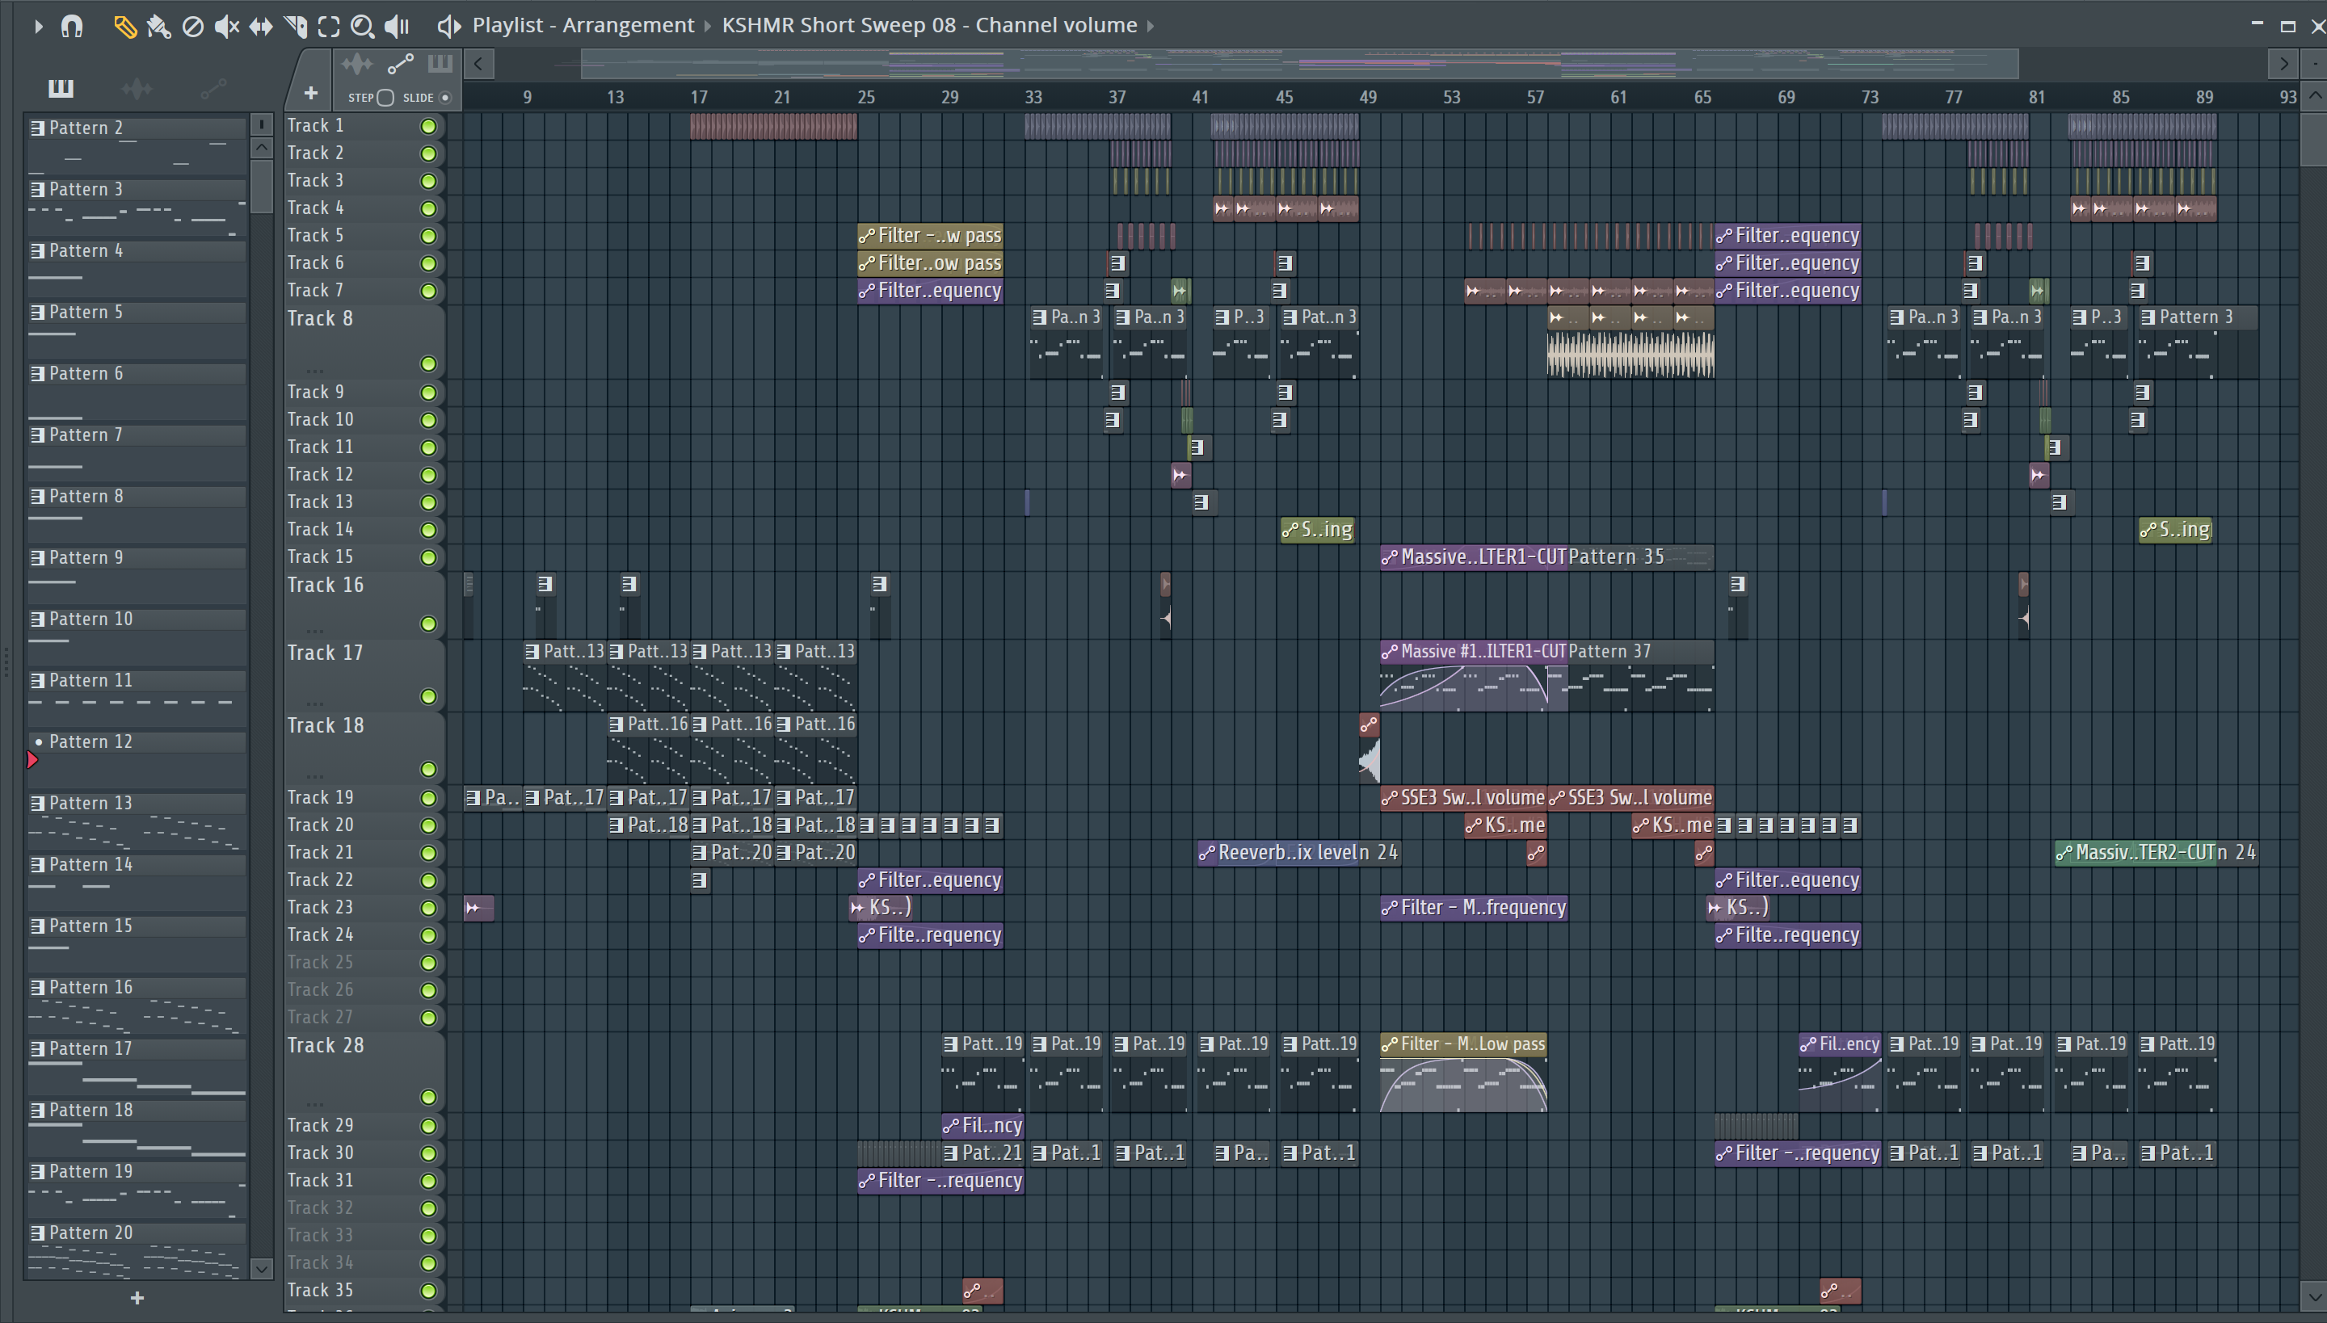Click the Track 28 name label
2327x1323 pixels.
(x=326, y=1046)
